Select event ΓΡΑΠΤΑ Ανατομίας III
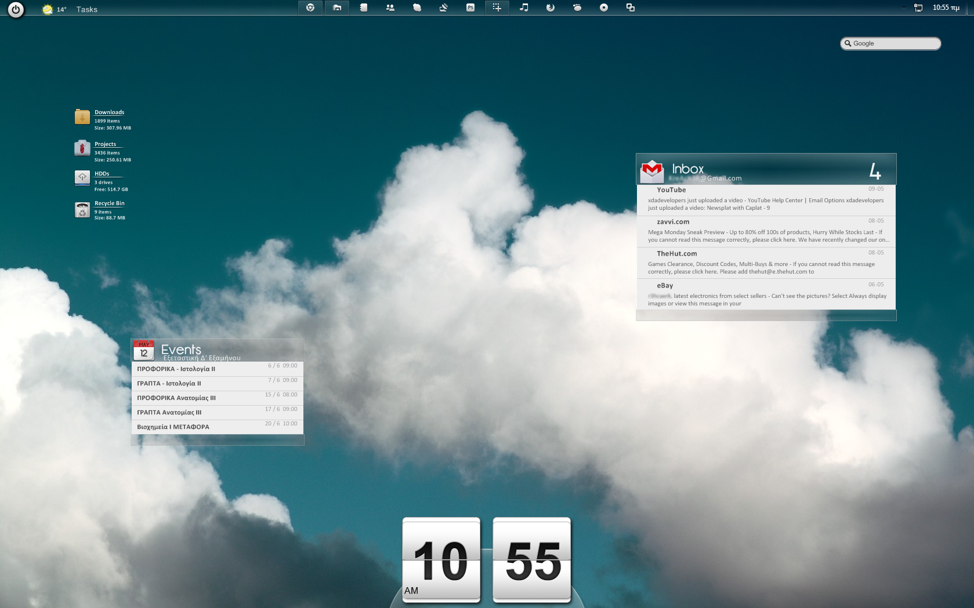 click(x=218, y=413)
